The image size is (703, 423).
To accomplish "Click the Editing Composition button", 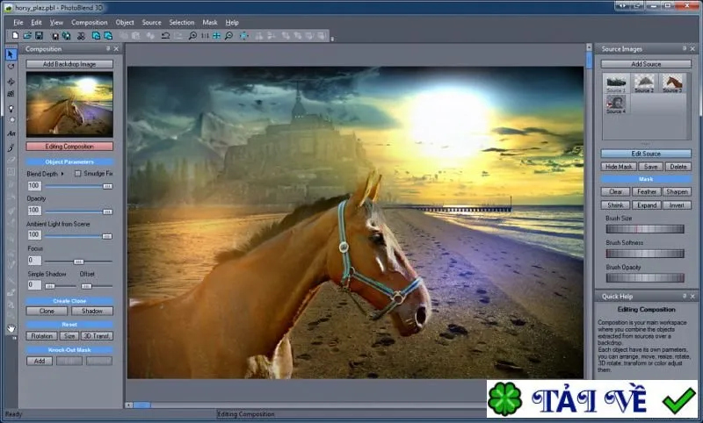I will [x=69, y=147].
